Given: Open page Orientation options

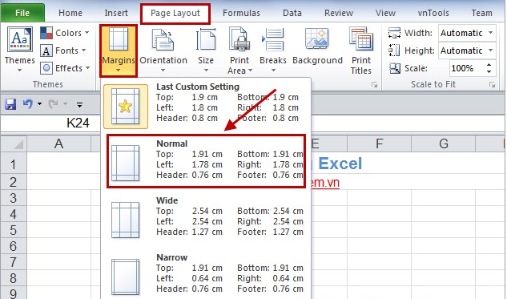Looking at the screenshot, I should [x=163, y=51].
